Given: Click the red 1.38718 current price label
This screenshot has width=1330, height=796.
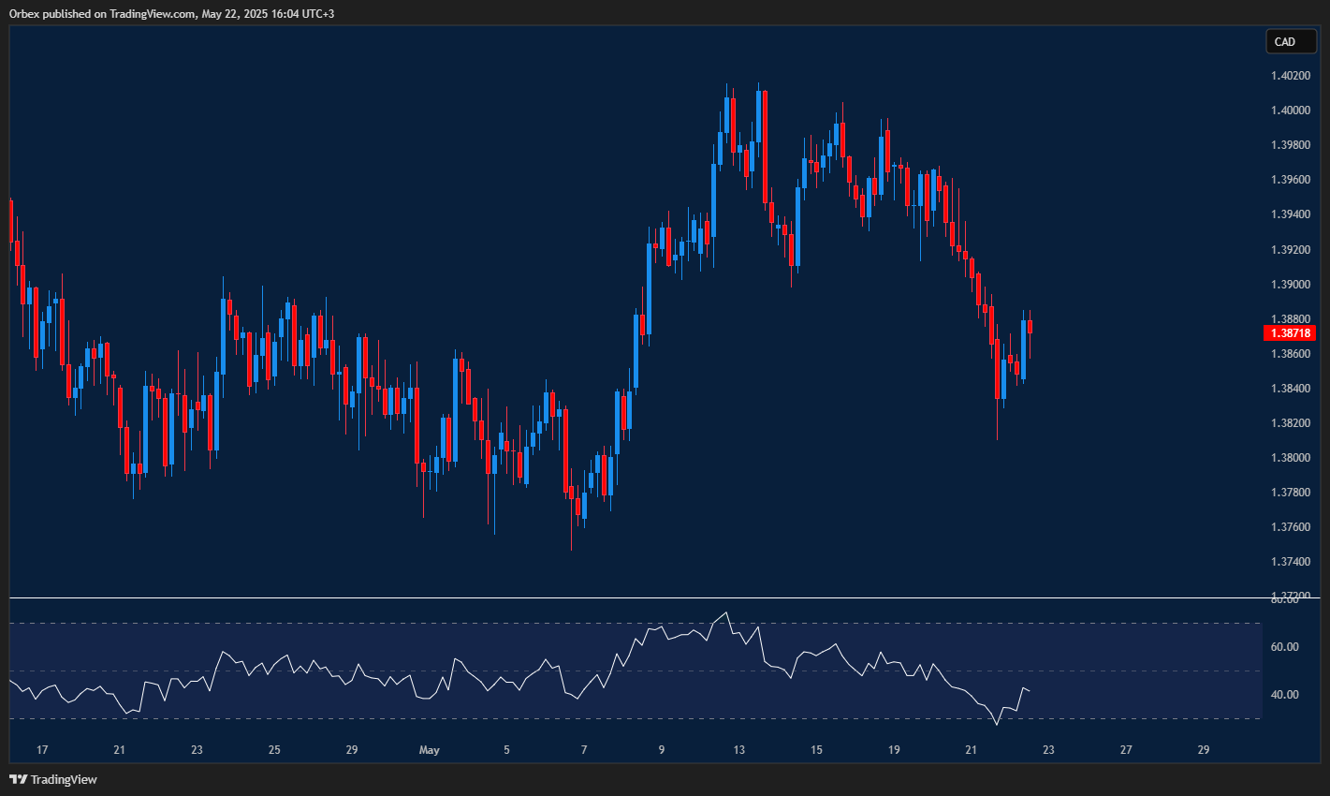Looking at the screenshot, I should click(1290, 333).
